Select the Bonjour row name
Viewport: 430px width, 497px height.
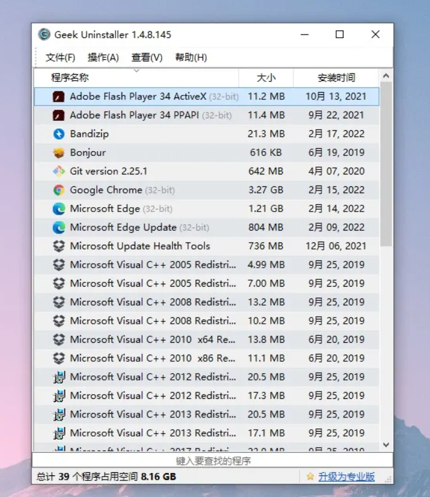[x=88, y=152]
